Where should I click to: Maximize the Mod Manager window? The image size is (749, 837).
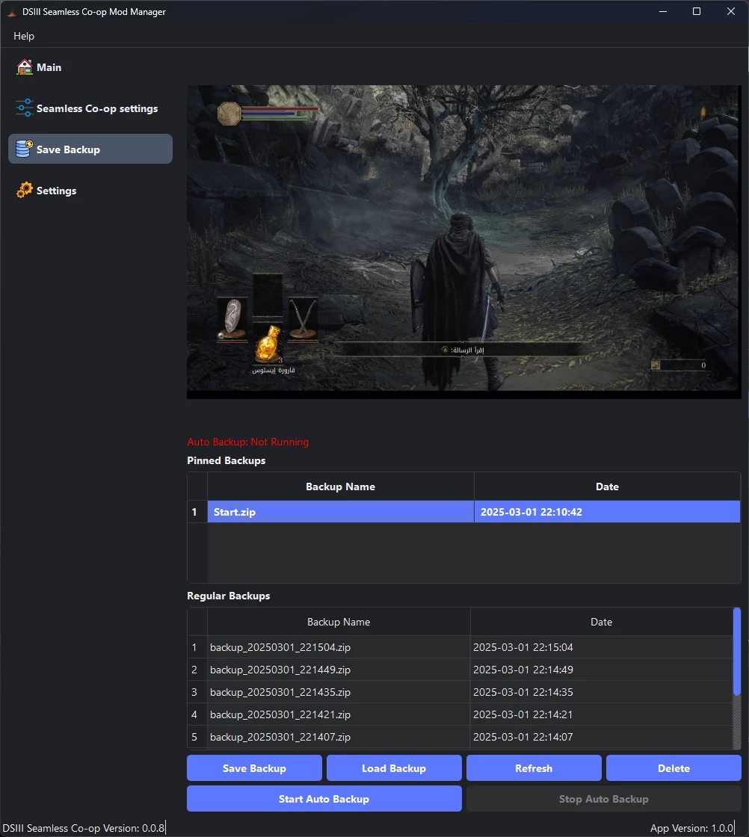tap(697, 12)
